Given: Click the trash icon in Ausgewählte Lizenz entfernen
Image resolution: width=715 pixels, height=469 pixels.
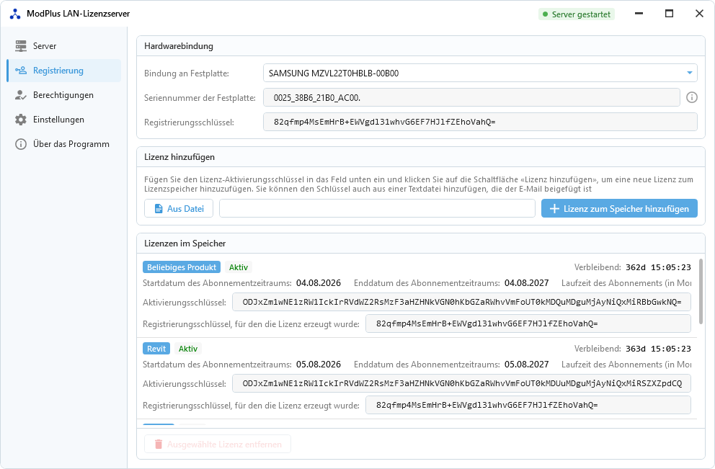Looking at the screenshot, I should pyautogui.click(x=159, y=445).
